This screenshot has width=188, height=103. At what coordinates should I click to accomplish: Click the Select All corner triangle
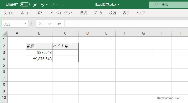click(x=4, y=33)
